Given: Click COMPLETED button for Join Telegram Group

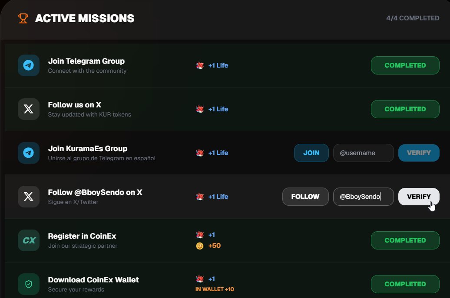Looking at the screenshot, I should tap(405, 65).
